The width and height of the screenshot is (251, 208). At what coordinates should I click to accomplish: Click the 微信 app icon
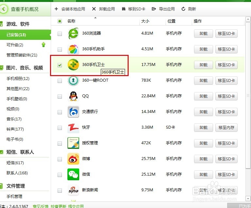[73, 174]
